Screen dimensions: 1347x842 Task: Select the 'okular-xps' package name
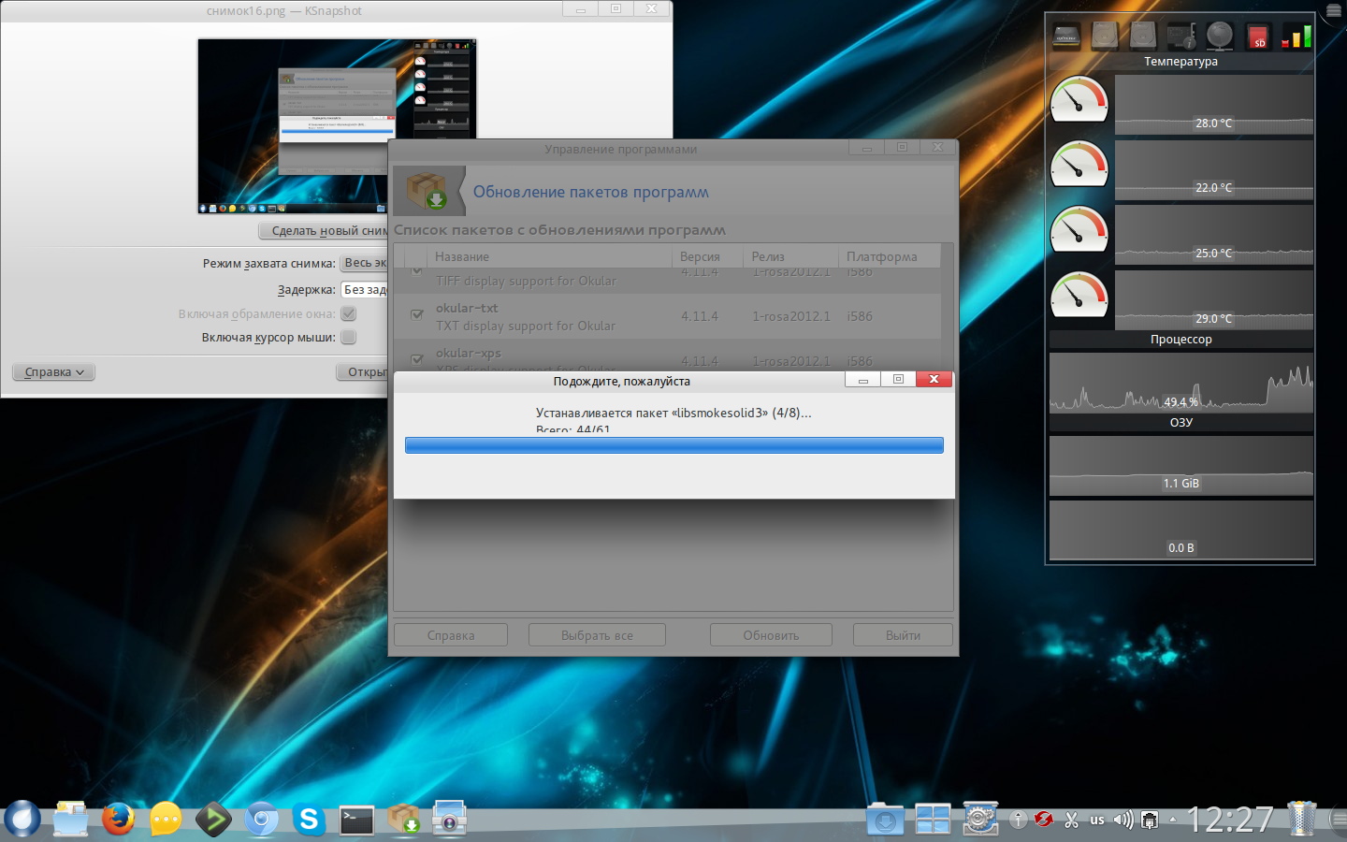[x=469, y=353]
